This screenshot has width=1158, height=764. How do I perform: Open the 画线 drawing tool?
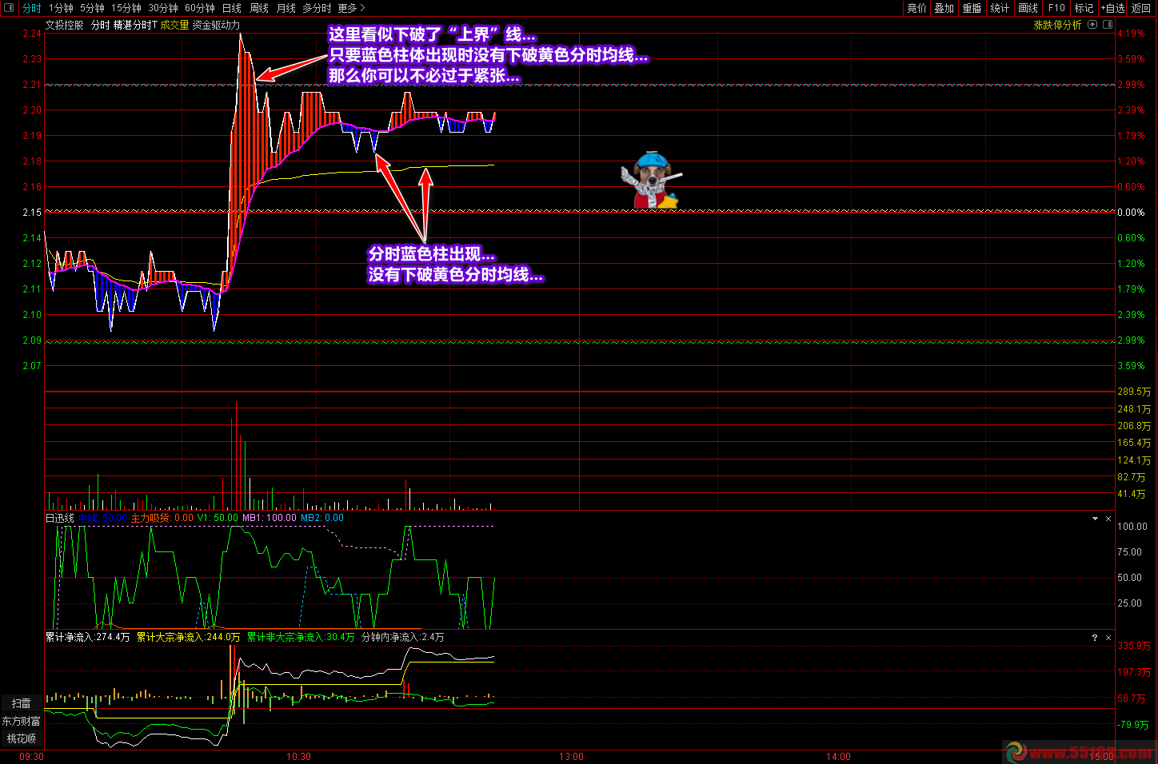pyautogui.click(x=1028, y=8)
